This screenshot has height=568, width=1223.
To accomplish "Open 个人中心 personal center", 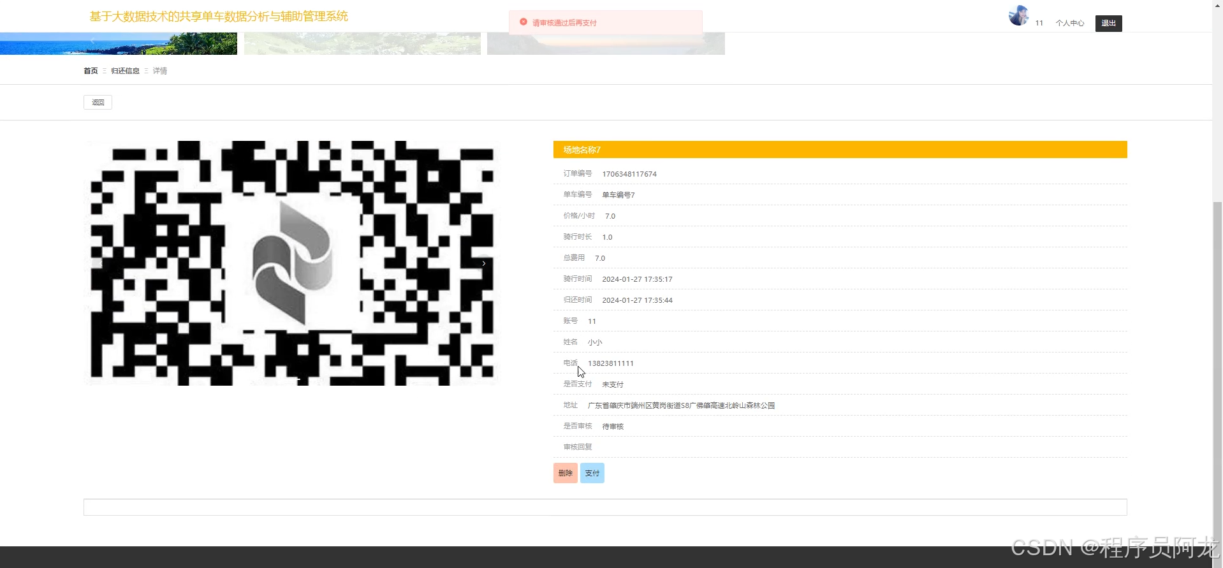I will pyautogui.click(x=1069, y=23).
